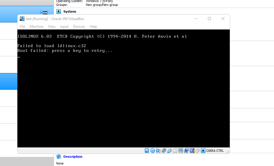Click the 'None' description text in Manager
This screenshot has width=274, height=166.
[60, 163]
